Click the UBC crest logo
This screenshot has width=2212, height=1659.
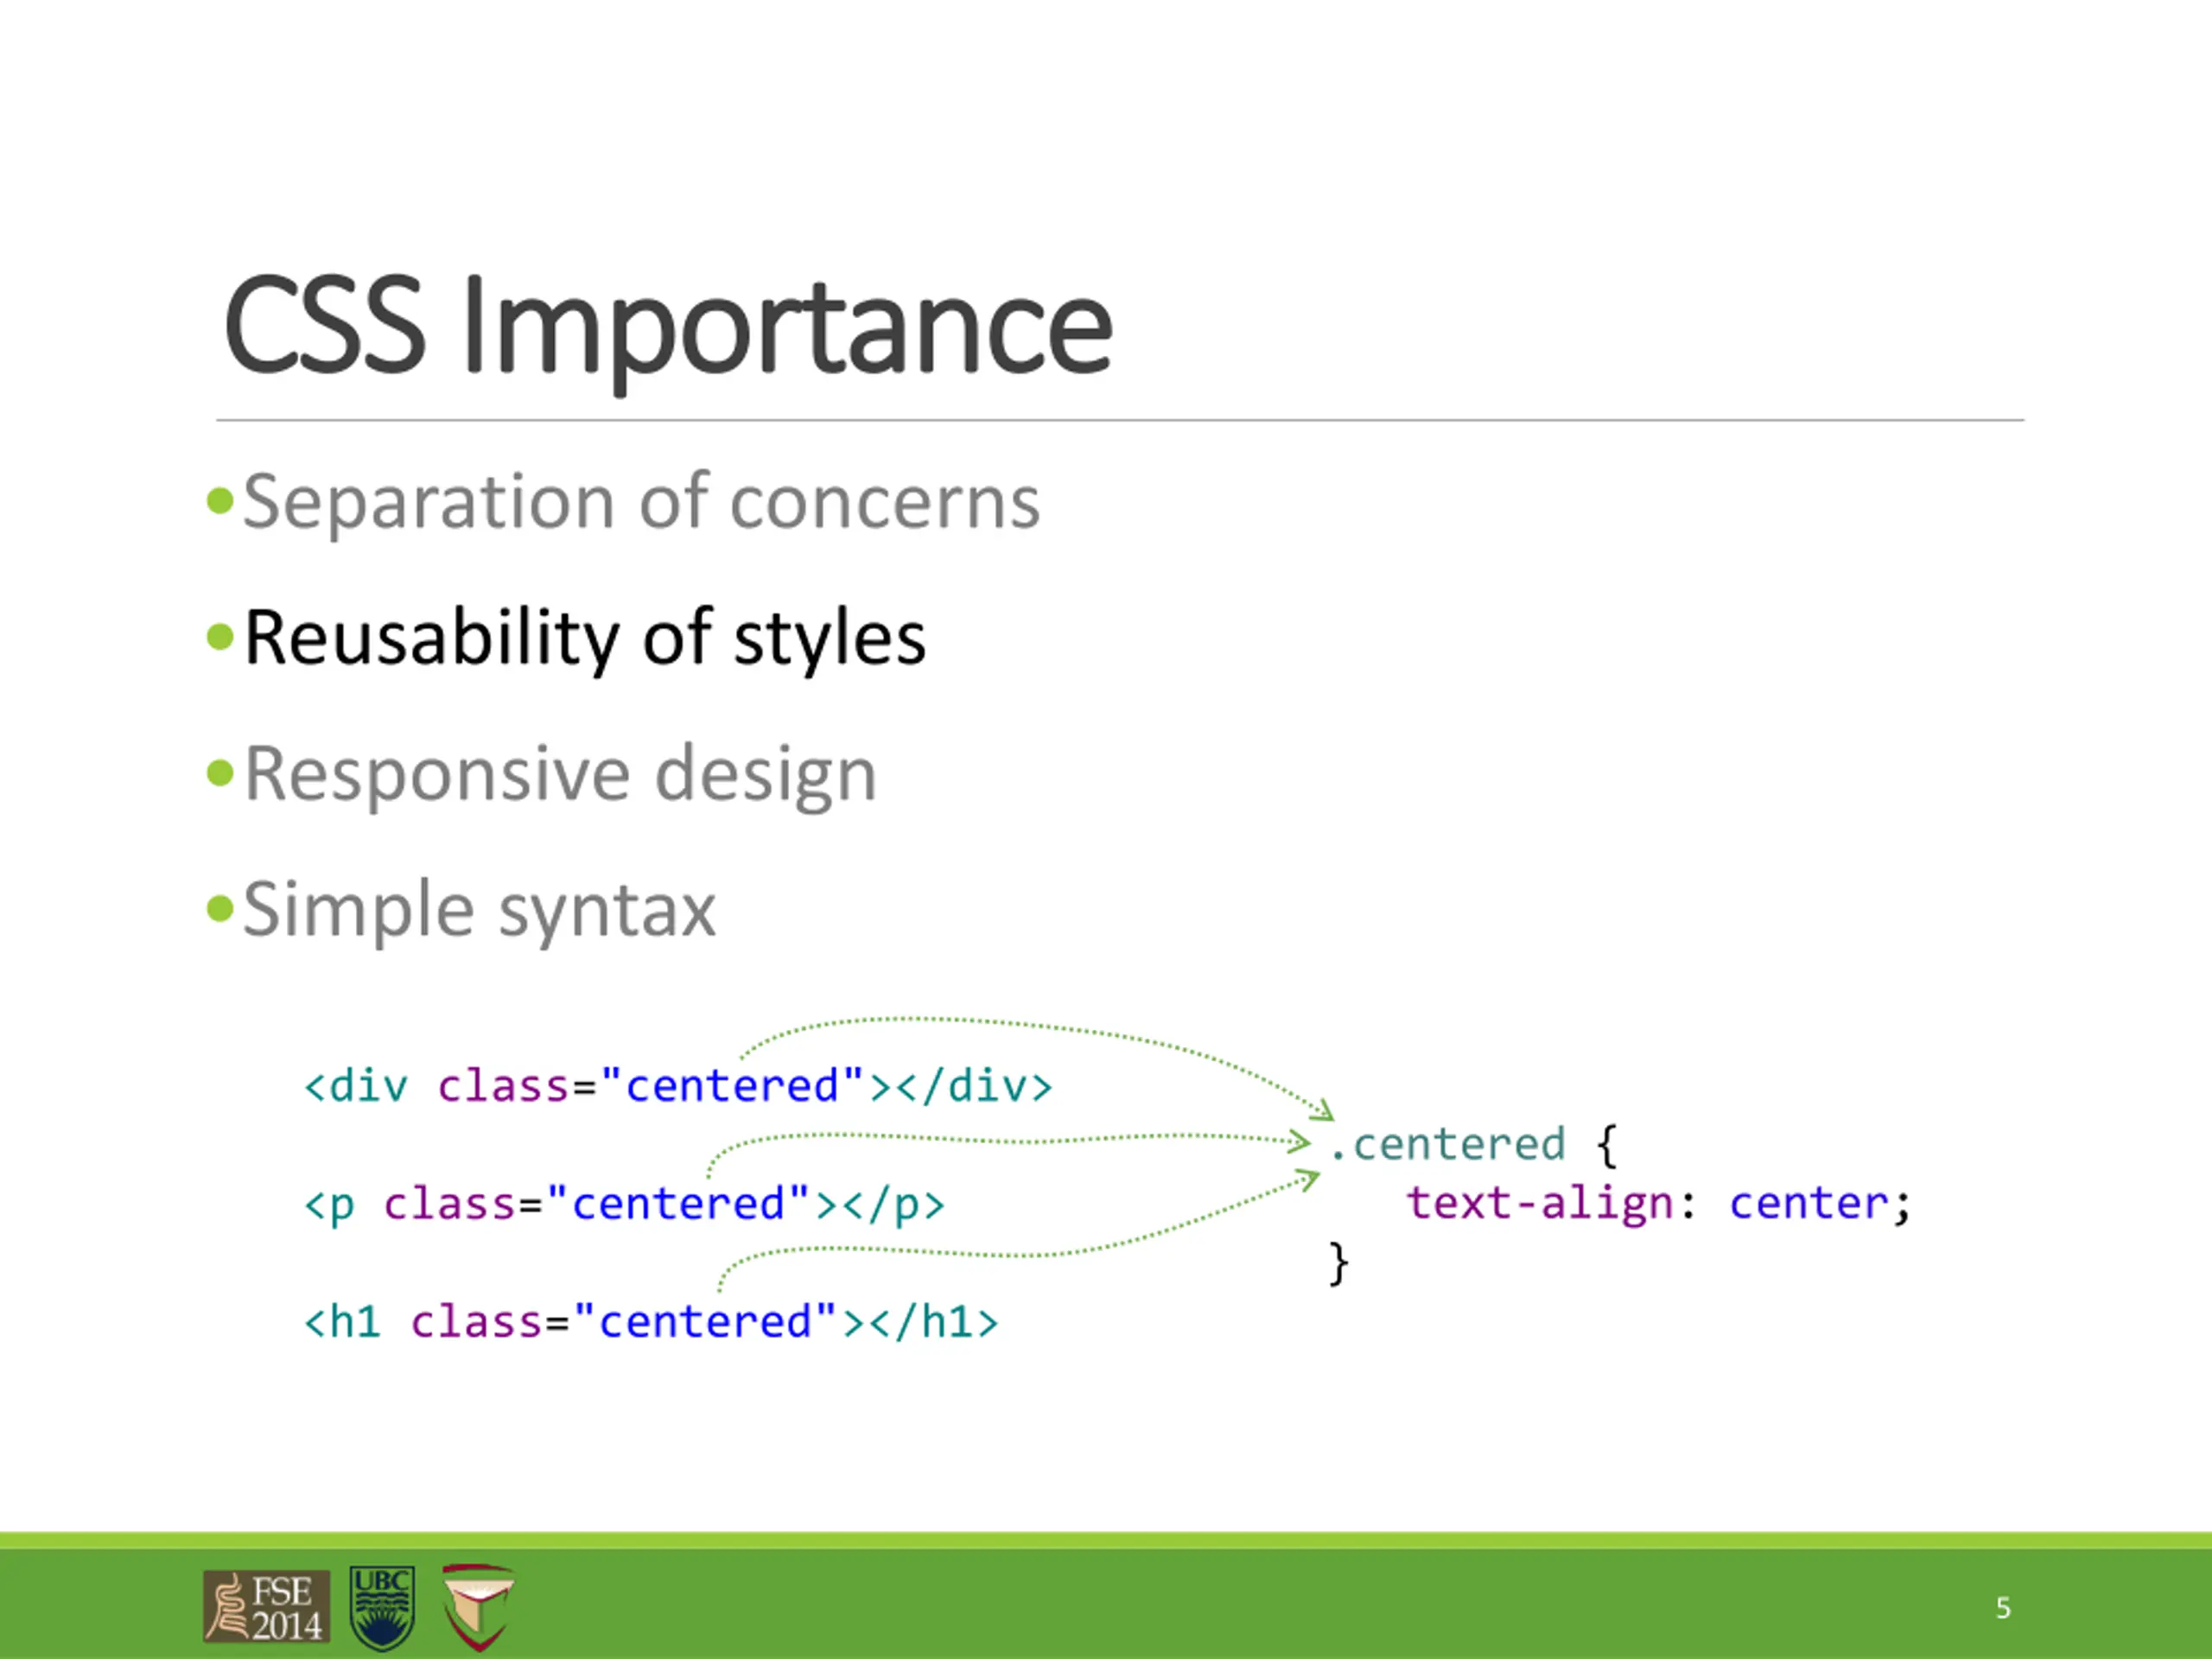[382, 1608]
